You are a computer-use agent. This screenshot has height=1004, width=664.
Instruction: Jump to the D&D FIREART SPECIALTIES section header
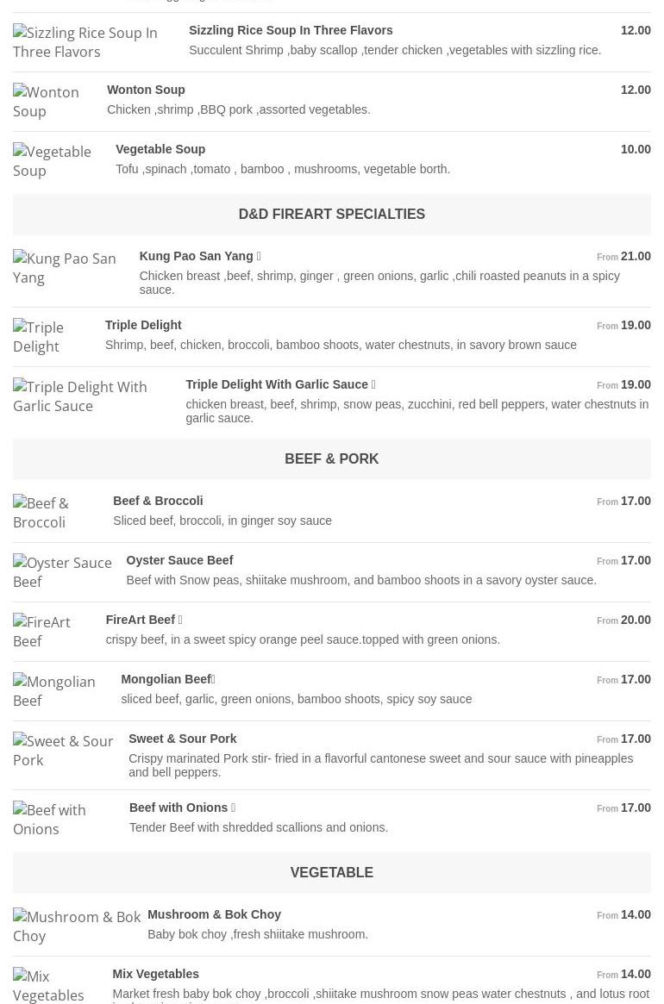(x=331, y=214)
